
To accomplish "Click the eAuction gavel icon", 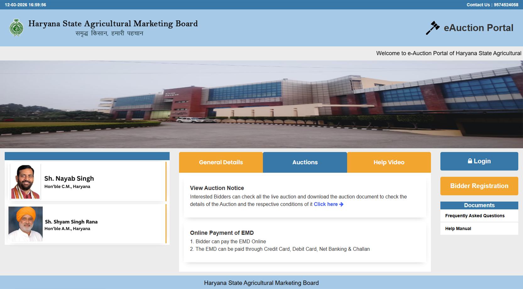I will point(433,28).
